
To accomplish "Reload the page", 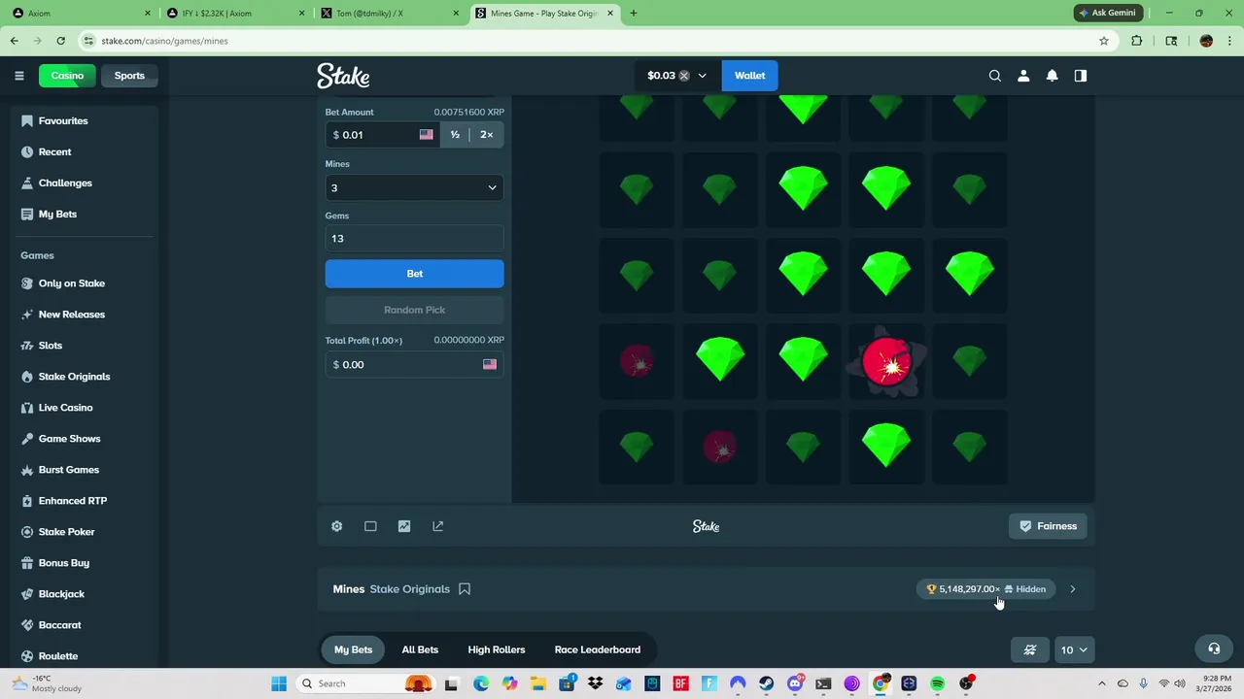I will [x=60, y=41].
